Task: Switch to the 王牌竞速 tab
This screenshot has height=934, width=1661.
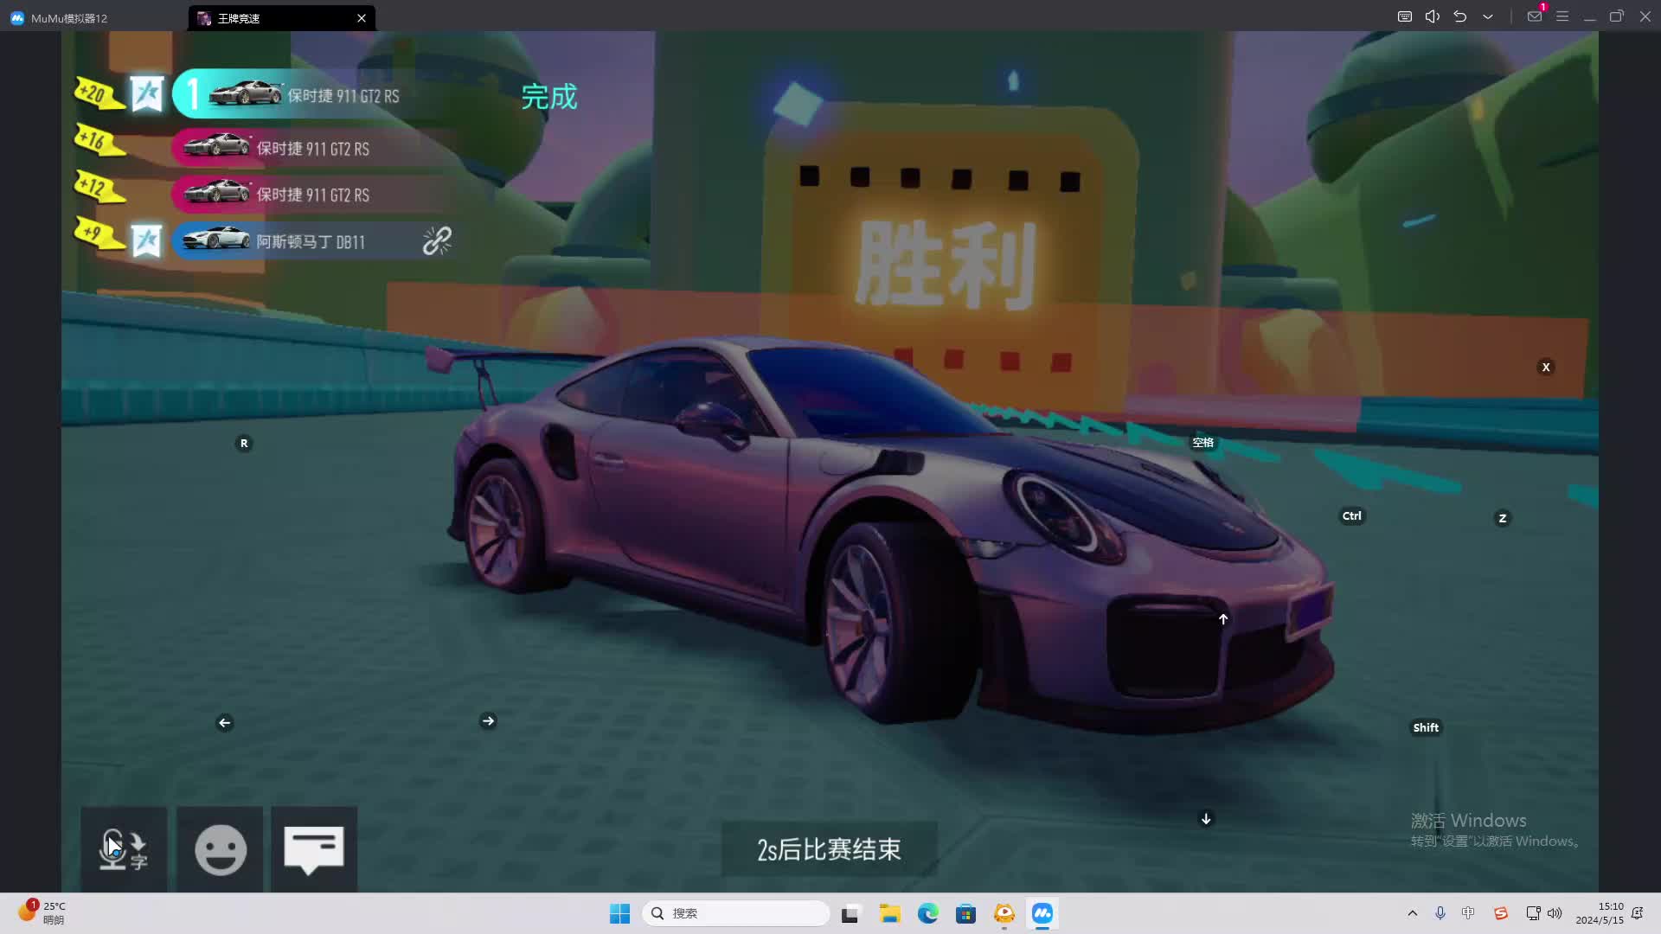Action: pyautogui.click(x=260, y=18)
